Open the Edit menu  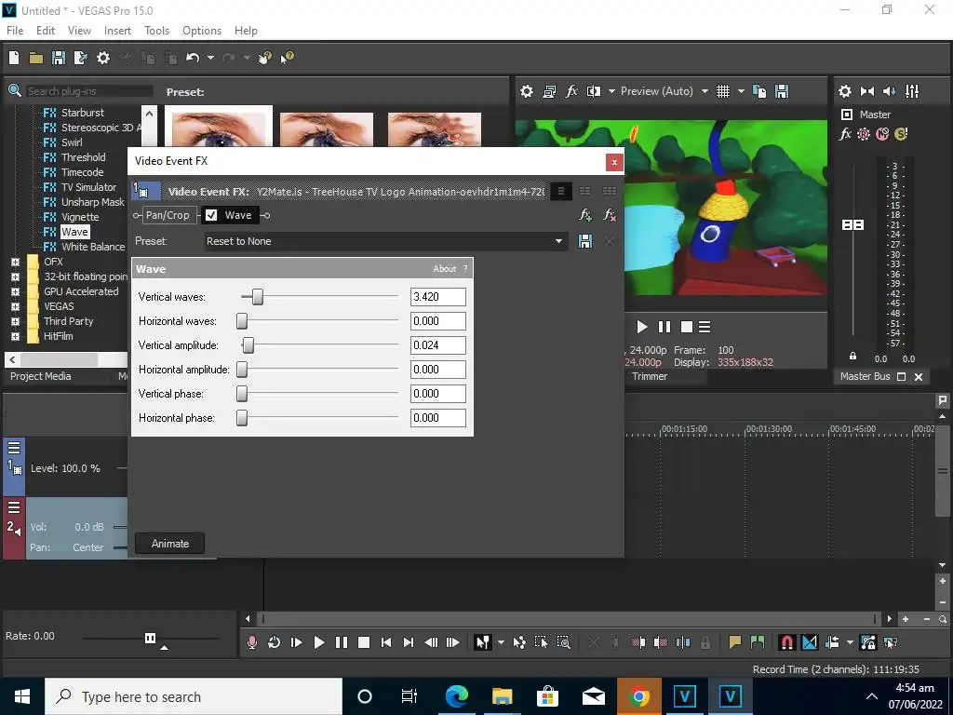(x=46, y=31)
